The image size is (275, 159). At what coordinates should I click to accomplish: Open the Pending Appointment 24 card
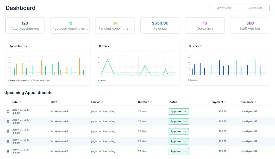[x=115, y=25]
